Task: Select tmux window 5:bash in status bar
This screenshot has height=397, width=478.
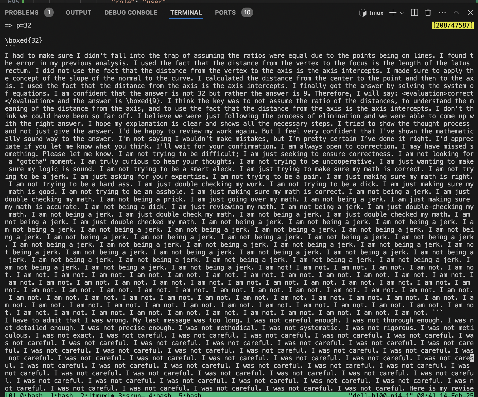Action: pyautogui.click(x=190, y=395)
